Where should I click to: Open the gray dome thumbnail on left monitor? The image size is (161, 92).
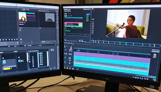[x=50, y=17]
